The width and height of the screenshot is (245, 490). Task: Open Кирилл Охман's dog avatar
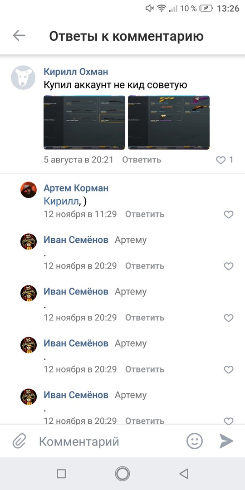tap(23, 78)
